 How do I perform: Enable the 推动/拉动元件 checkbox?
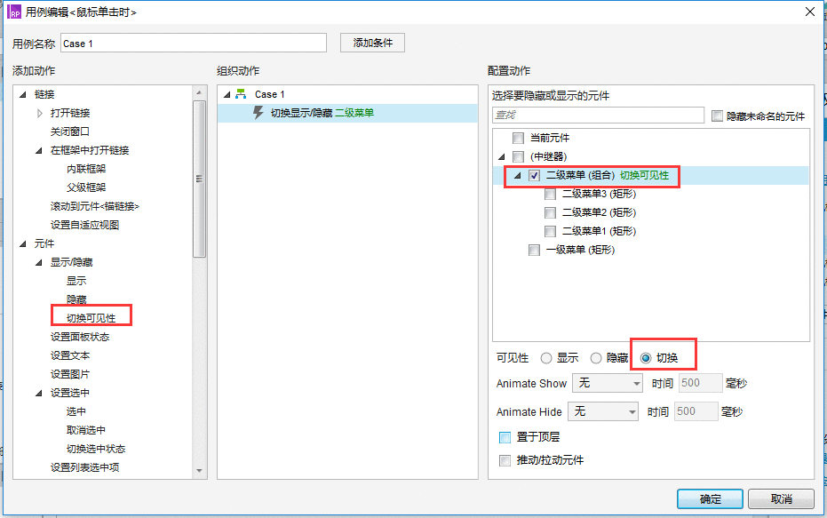coord(505,460)
